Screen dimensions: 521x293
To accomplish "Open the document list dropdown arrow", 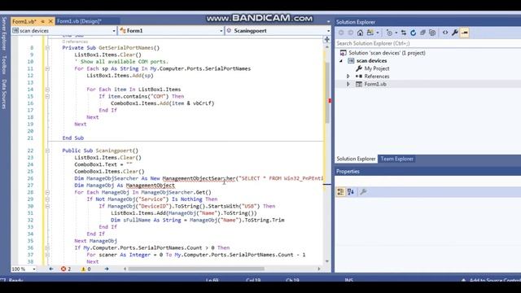I will 328,22.
